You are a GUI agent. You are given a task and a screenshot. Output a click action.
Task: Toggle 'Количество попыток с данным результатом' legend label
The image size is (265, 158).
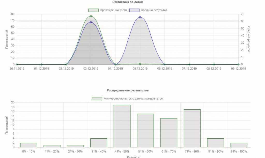coord(128,99)
